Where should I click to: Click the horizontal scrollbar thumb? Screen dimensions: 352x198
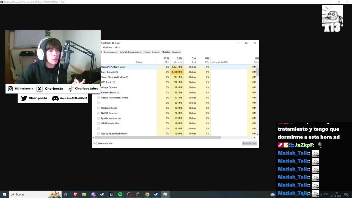(158, 137)
